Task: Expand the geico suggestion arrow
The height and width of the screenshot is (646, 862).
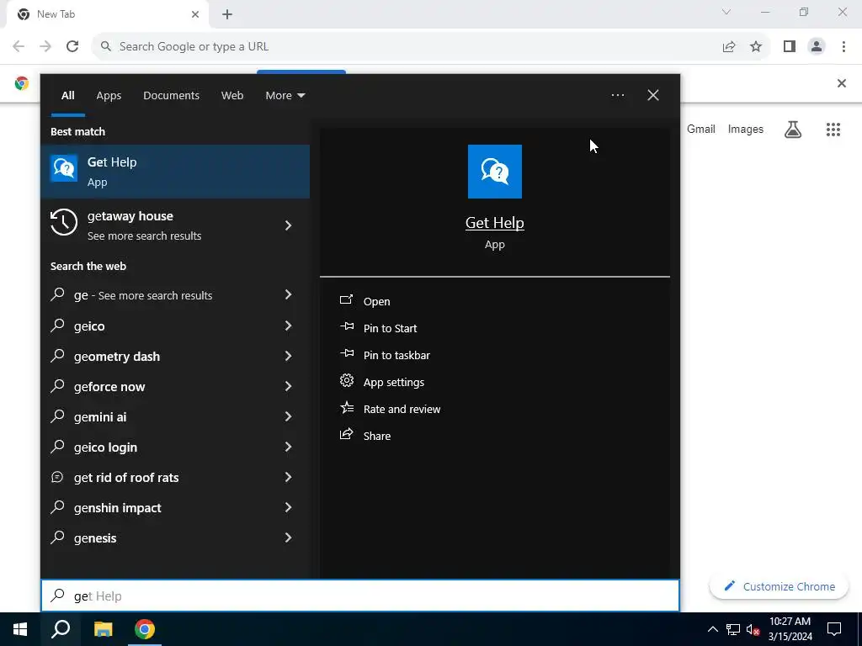Action: [288, 326]
